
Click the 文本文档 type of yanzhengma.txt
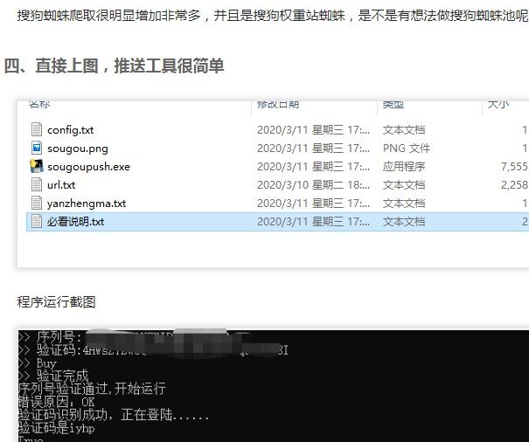point(404,204)
